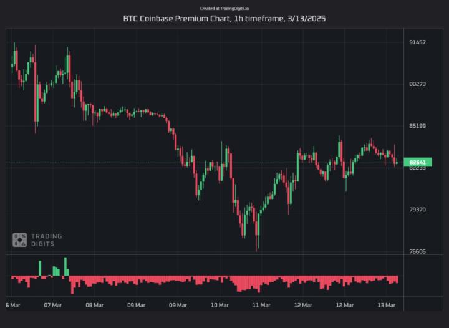Viewport: 449px width, 328px height.
Task: Select the 07 Mar date label
Action: click(52, 305)
